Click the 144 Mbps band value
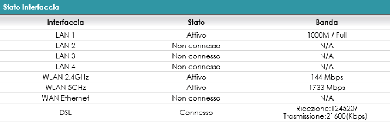 click(x=327, y=77)
